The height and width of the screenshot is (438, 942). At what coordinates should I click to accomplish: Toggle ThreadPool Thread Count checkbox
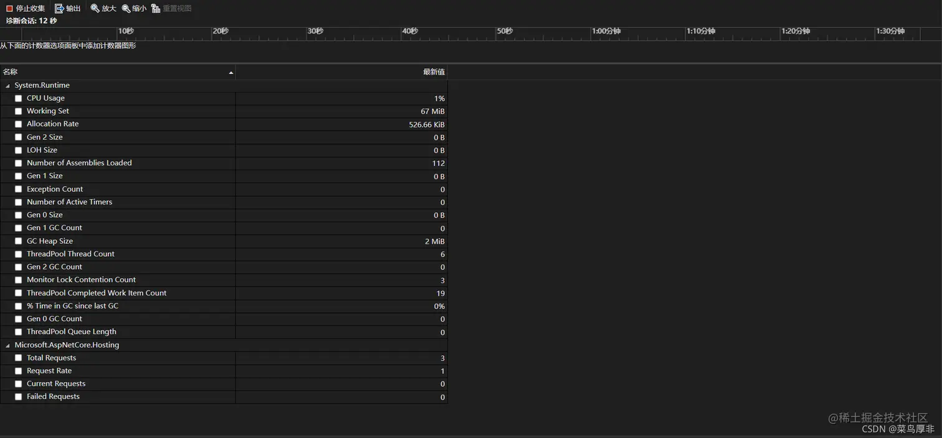pos(18,254)
